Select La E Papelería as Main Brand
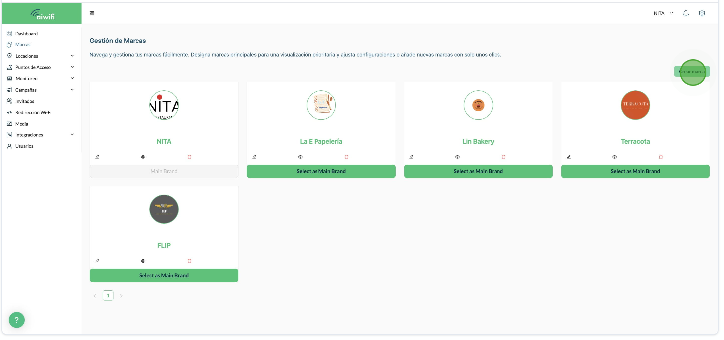724x340 pixels. click(x=321, y=171)
